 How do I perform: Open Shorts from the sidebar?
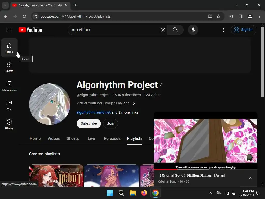9,67
